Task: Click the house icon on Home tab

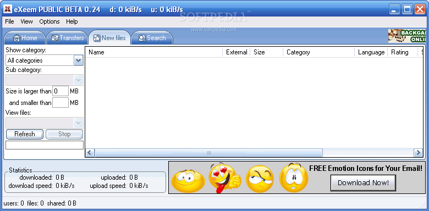Action: [16, 38]
